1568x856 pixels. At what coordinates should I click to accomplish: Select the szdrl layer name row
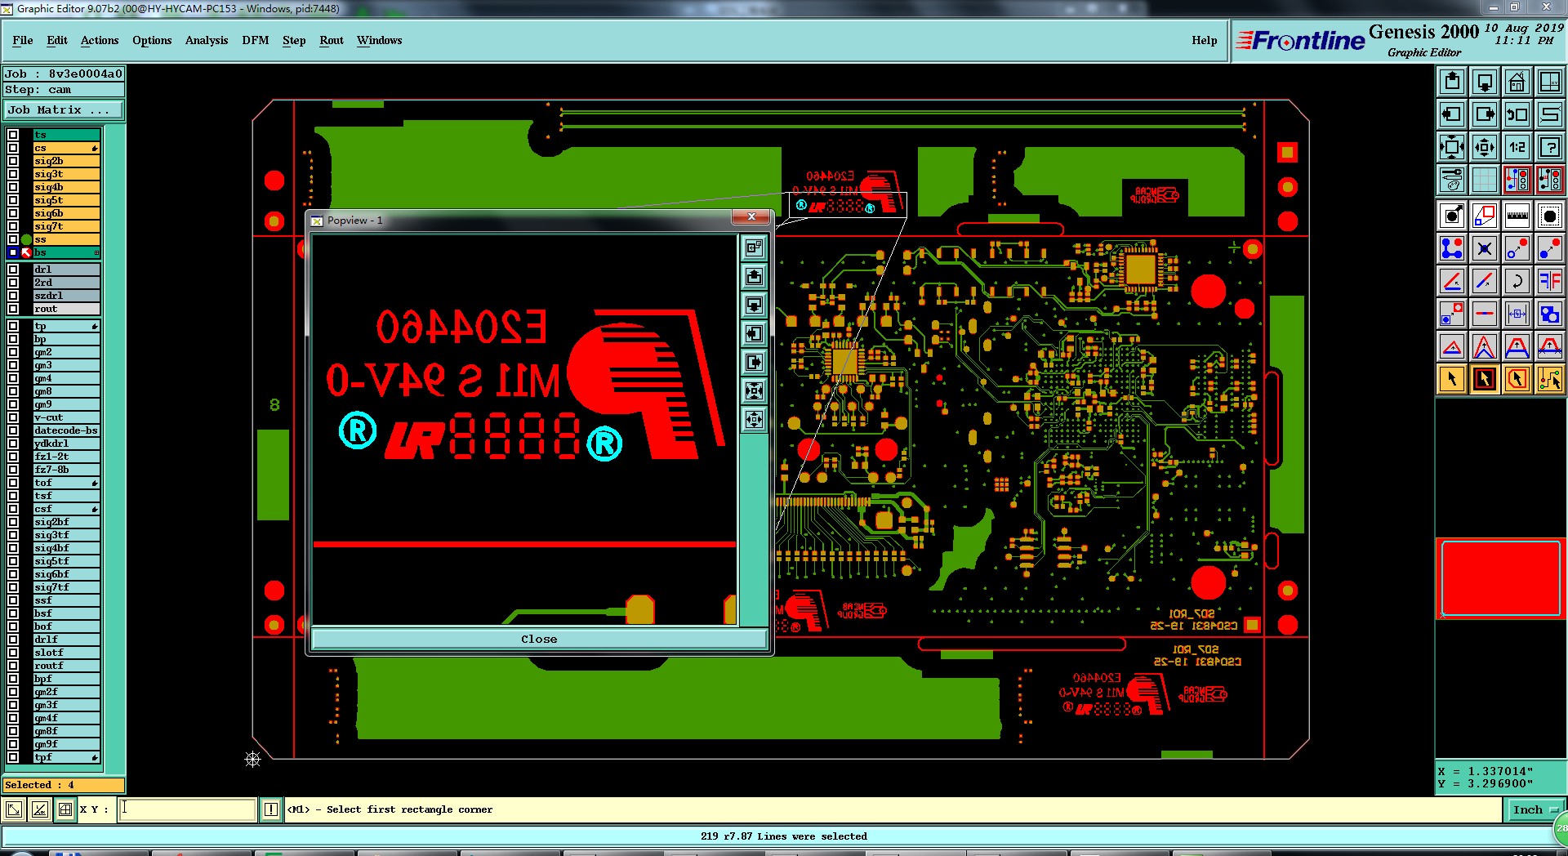[x=66, y=296]
